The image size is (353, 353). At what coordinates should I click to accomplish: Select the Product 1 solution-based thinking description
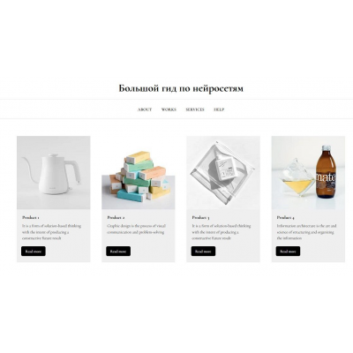(x=52, y=232)
